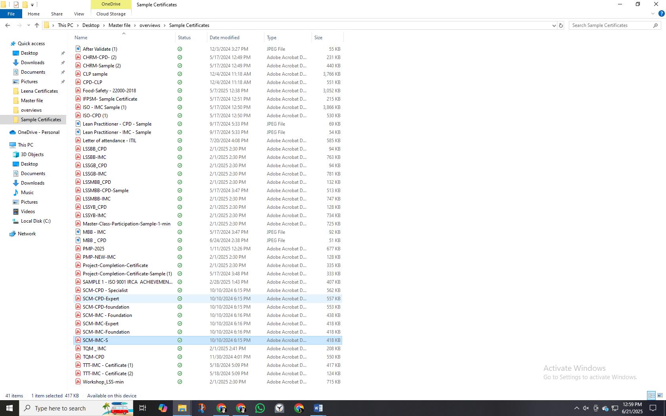Expand the ribbon using the chevron

click(x=653, y=13)
